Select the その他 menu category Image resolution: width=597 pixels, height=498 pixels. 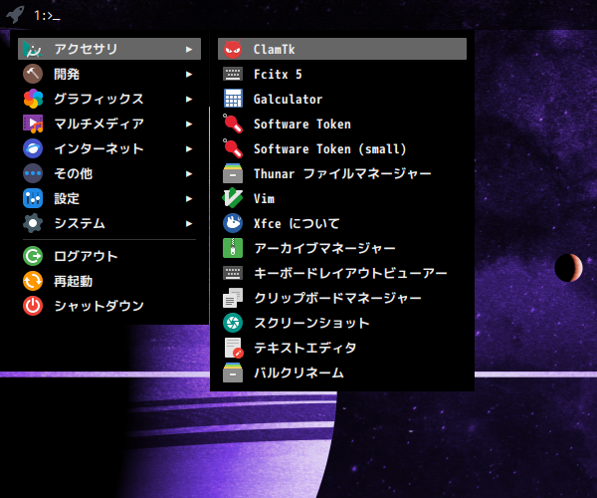[109, 173]
